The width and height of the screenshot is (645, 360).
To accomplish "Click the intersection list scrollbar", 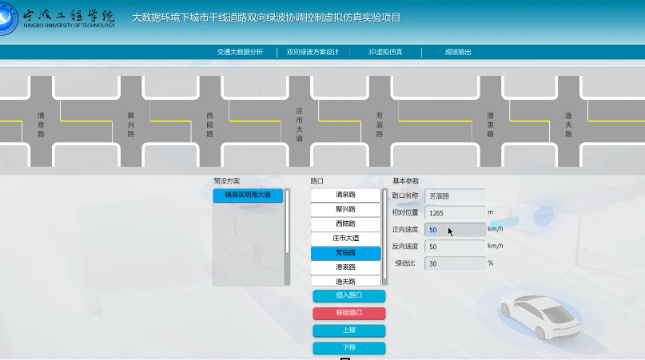I will point(384,231).
